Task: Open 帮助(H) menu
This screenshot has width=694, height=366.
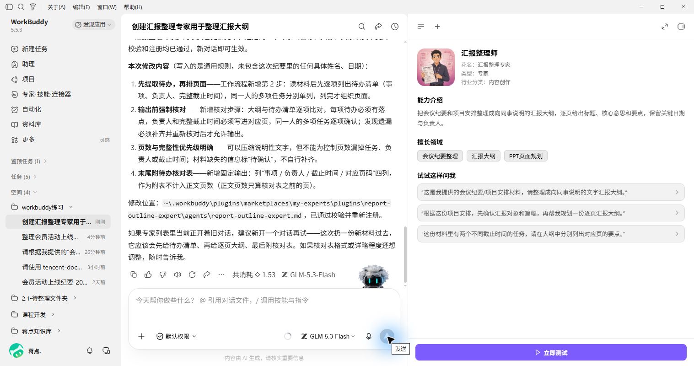Action: pos(133,7)
